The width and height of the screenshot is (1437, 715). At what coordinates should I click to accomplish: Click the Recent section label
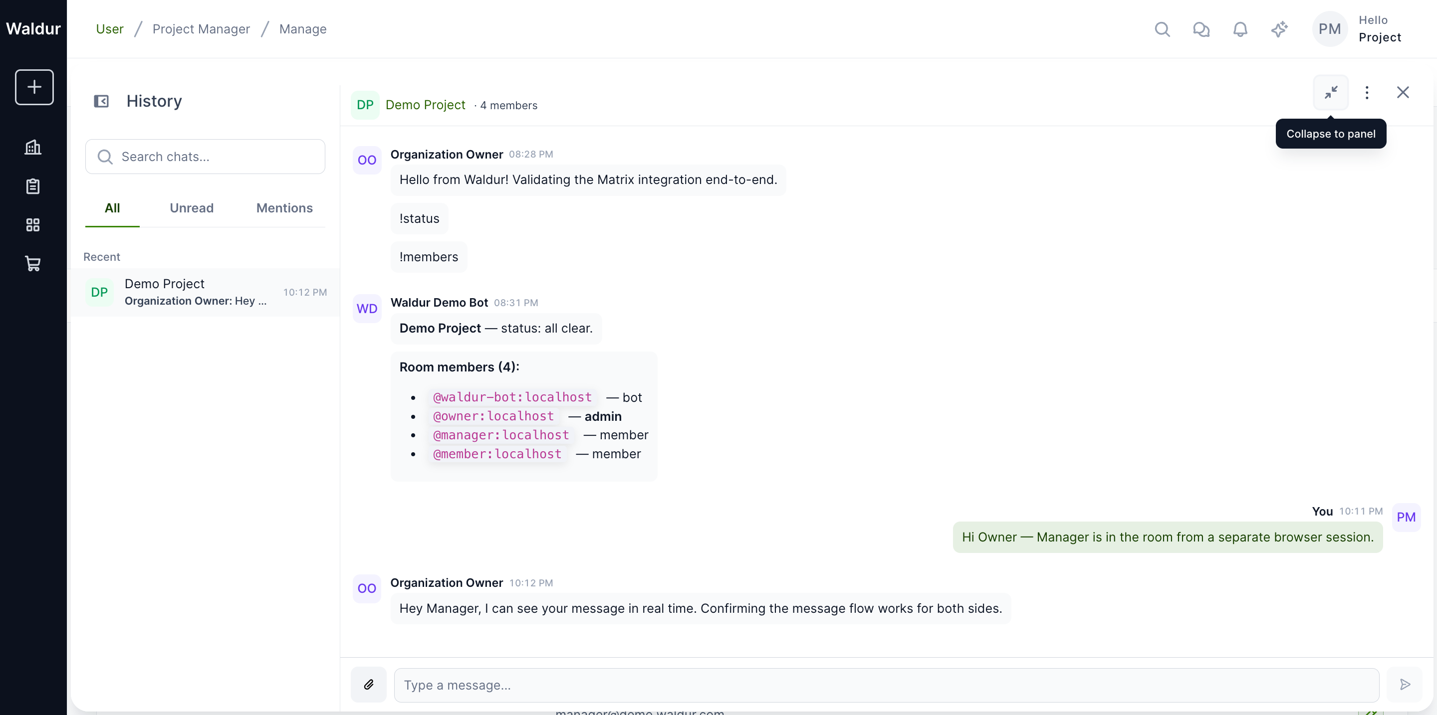(101, 257)
